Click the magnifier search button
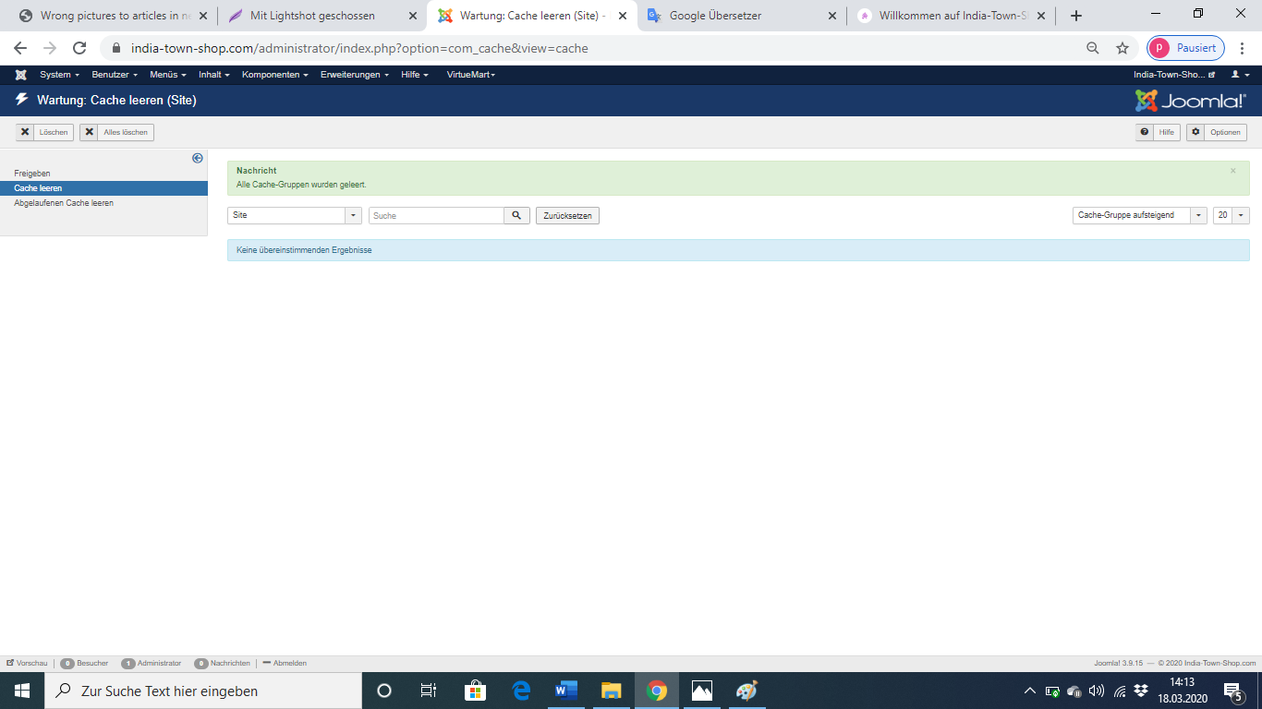The width and height of the screenshot is (1262, 709). point(517,215)
